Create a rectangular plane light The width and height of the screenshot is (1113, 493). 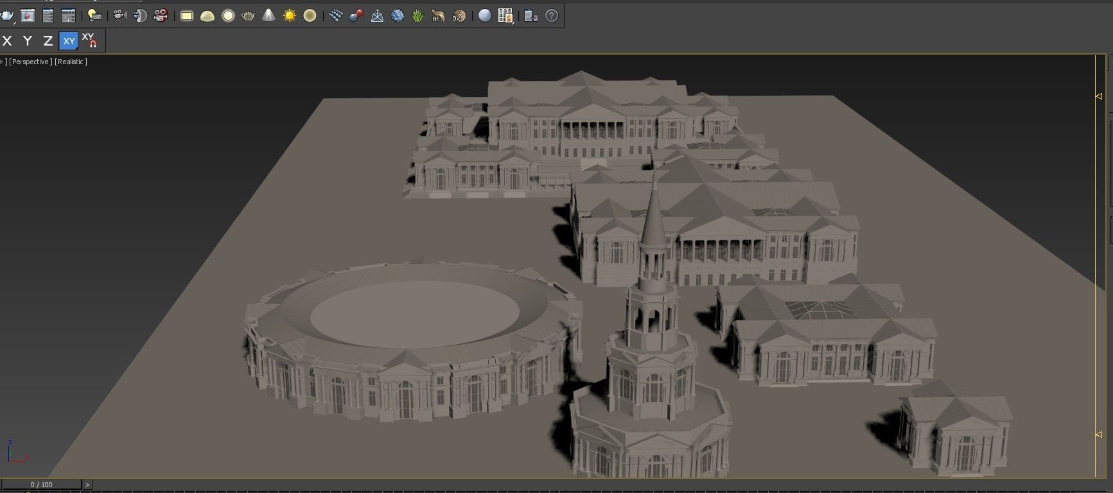coord(187,15)
